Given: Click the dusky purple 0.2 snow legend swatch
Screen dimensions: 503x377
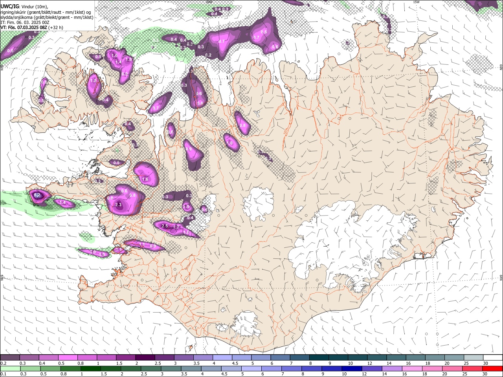Looking at the screenshot, I should (x=10, y=357).
